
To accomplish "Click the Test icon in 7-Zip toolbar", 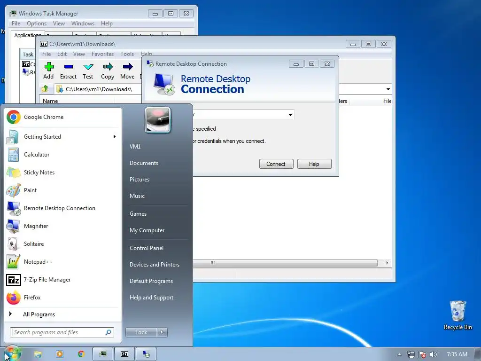I will [88, 71].
